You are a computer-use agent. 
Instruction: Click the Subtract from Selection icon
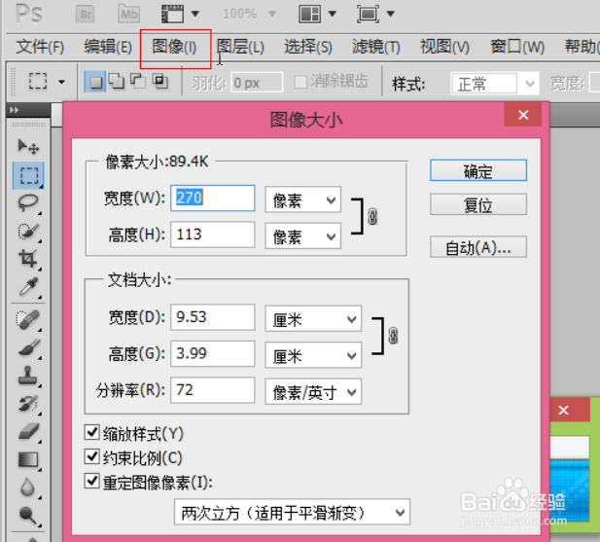138,81
